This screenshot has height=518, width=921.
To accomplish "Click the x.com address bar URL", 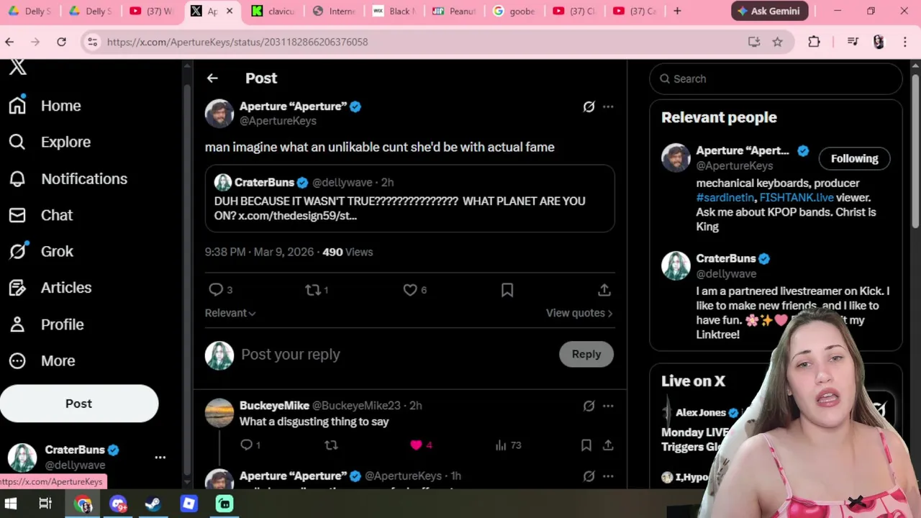I will point(237,42).
